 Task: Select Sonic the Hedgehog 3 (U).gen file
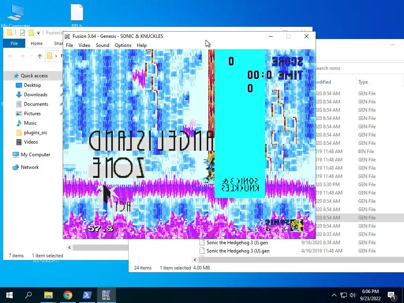click(238, 251)
